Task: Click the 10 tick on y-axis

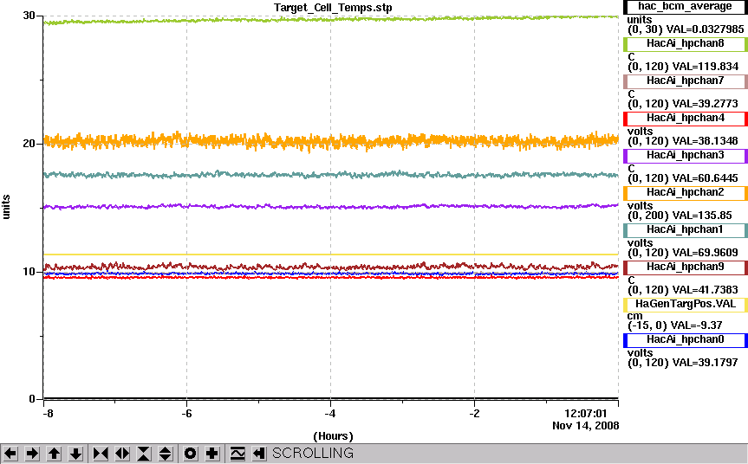Action: click(29, 272)
